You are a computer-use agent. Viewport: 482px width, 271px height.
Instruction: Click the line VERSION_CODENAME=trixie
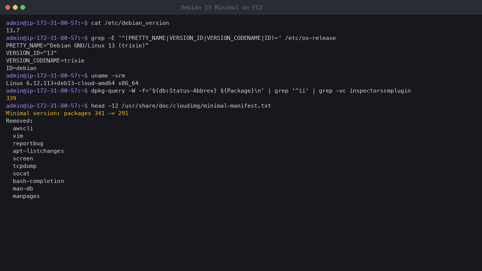[45, 61]
